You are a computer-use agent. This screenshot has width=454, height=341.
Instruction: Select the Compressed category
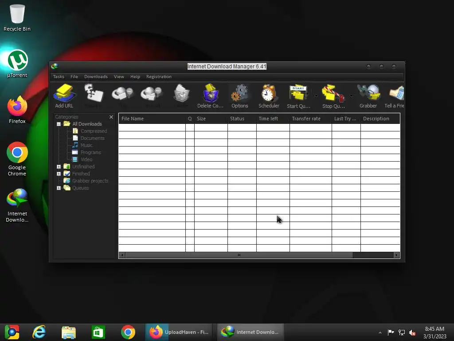pos(94,131)
